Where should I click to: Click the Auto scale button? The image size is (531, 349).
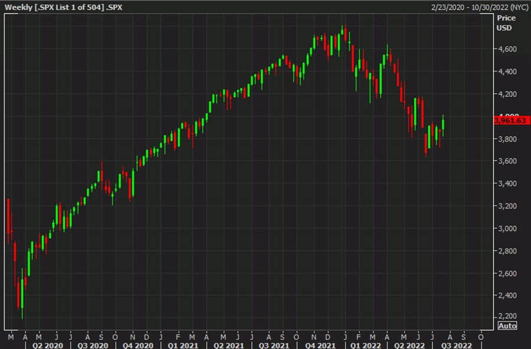click(x=506, y=325)
